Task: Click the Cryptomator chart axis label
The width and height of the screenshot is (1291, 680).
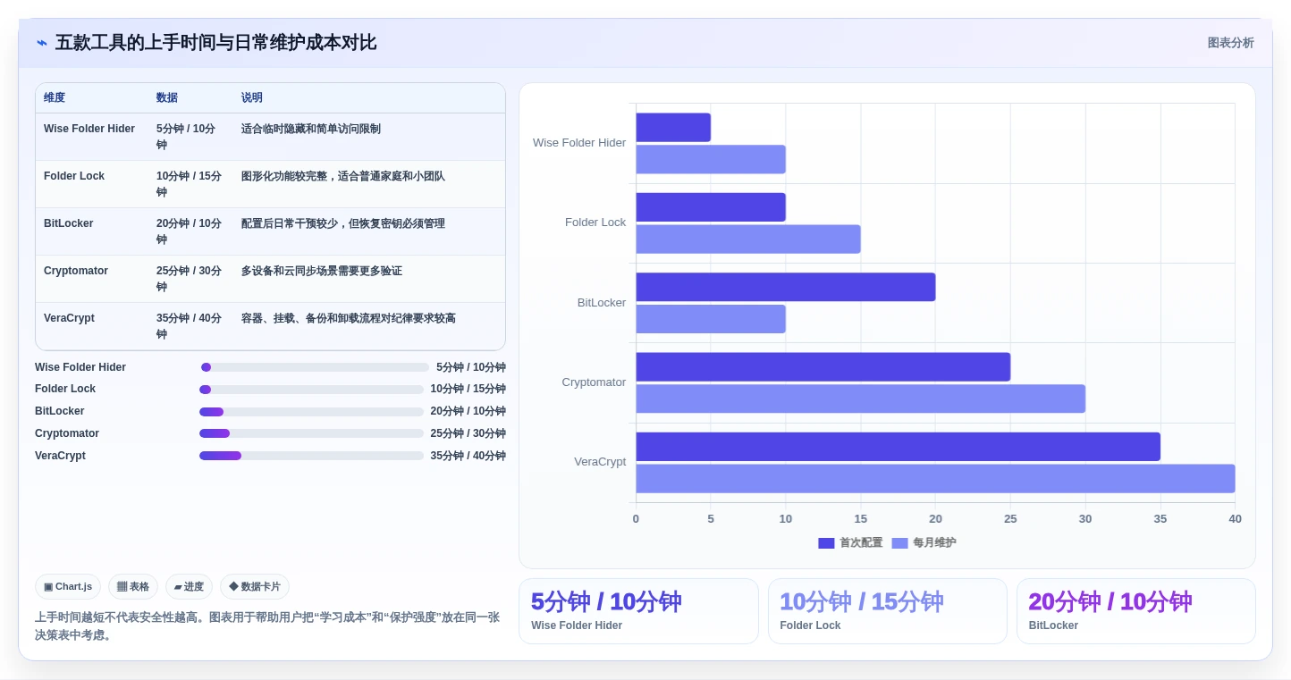Action: point(594,382)
